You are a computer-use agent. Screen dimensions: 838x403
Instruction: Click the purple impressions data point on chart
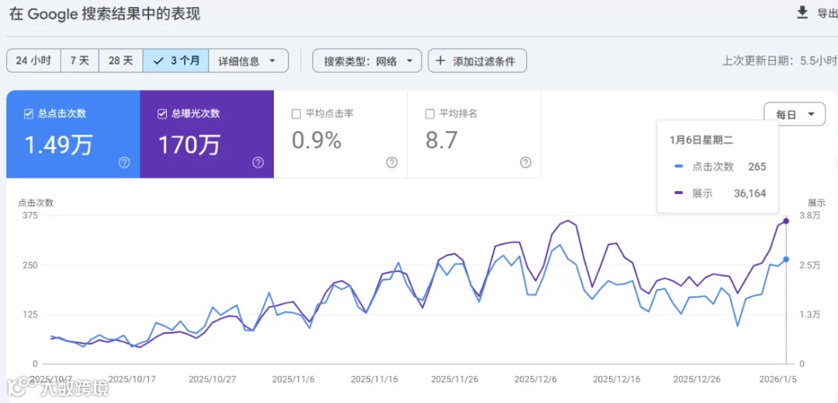point(785,221)
